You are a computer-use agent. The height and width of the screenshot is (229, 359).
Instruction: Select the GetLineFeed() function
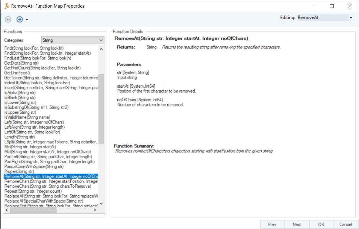(x=17, y=73)
